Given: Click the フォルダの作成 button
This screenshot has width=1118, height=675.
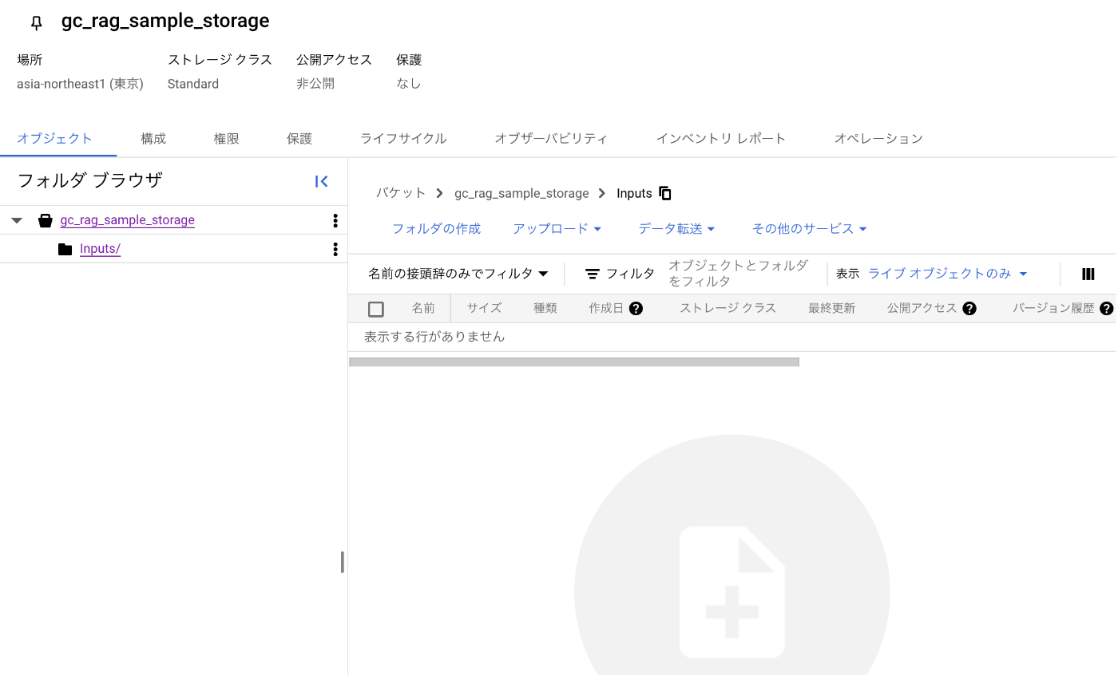Looking at the screenshot, I should [x=437, y=229].
